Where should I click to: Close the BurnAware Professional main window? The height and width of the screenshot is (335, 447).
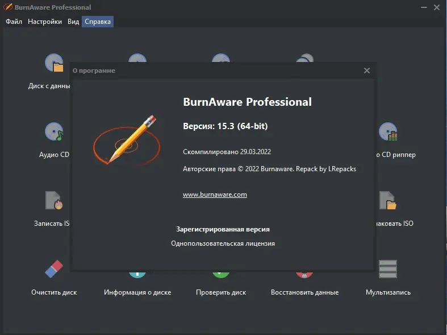pyautogui.click(x=436, y=7)
